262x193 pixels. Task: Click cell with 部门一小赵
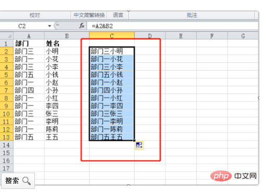(x=112, y=82)
